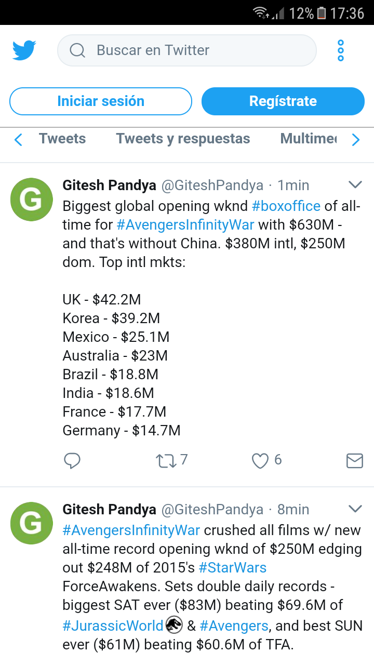Tap the Twitter bird logo
Viewport: 374px width, 665px height.
(x=24, y=50)
